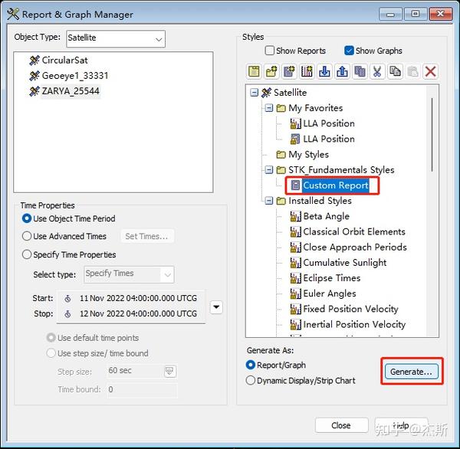The height and width of the screenshot is (449, 460).
Task: Click the Generate... button
Action: [x=412, y=372]
